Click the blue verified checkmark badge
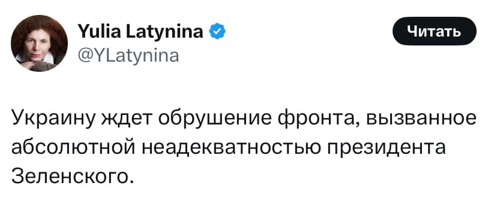 point(217,31)
